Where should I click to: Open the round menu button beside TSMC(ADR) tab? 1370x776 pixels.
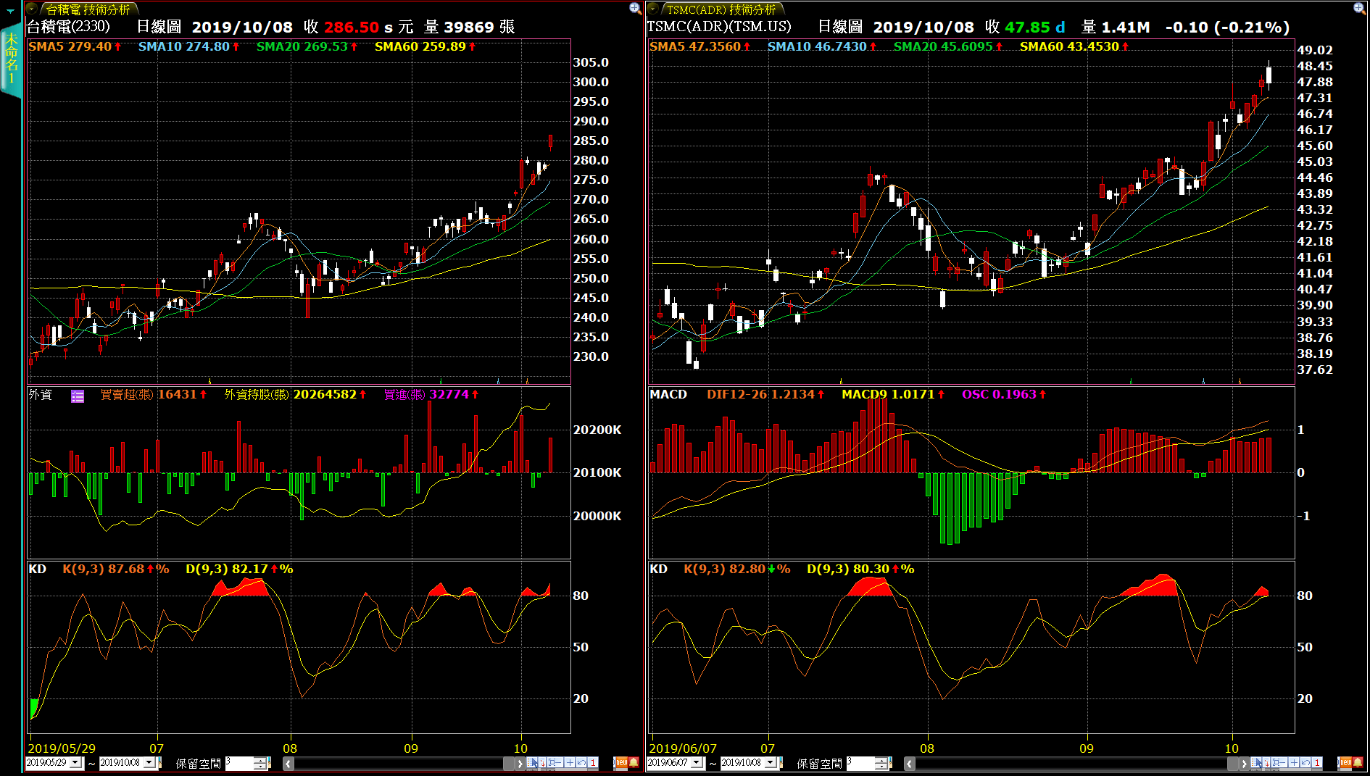point(653,9)
